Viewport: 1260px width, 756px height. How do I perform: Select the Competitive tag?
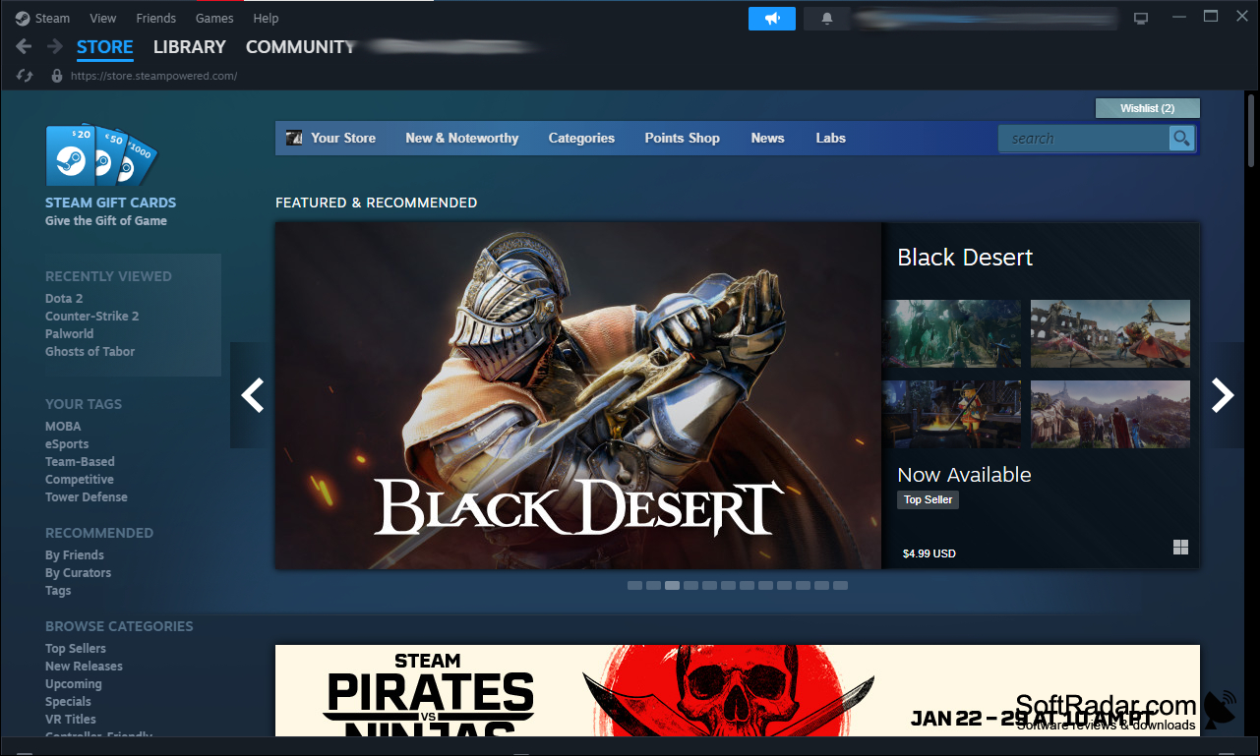(80, 480)
